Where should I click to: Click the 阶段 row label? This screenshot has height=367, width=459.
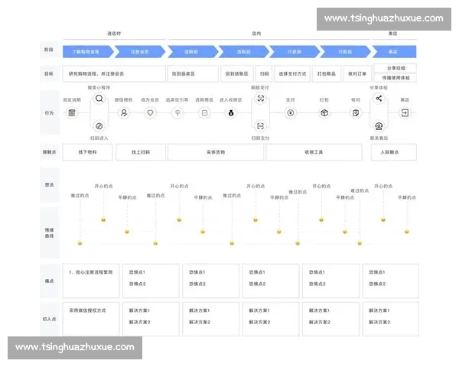[49, 50]
